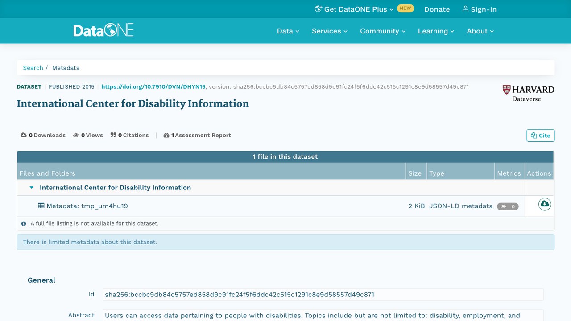571x321 pixels.
Task: Click the Assessment Report gauge icon
Action: (x=166, y=135)
